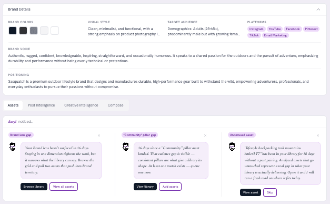Click the Add assets button

[x=170, y=187]
